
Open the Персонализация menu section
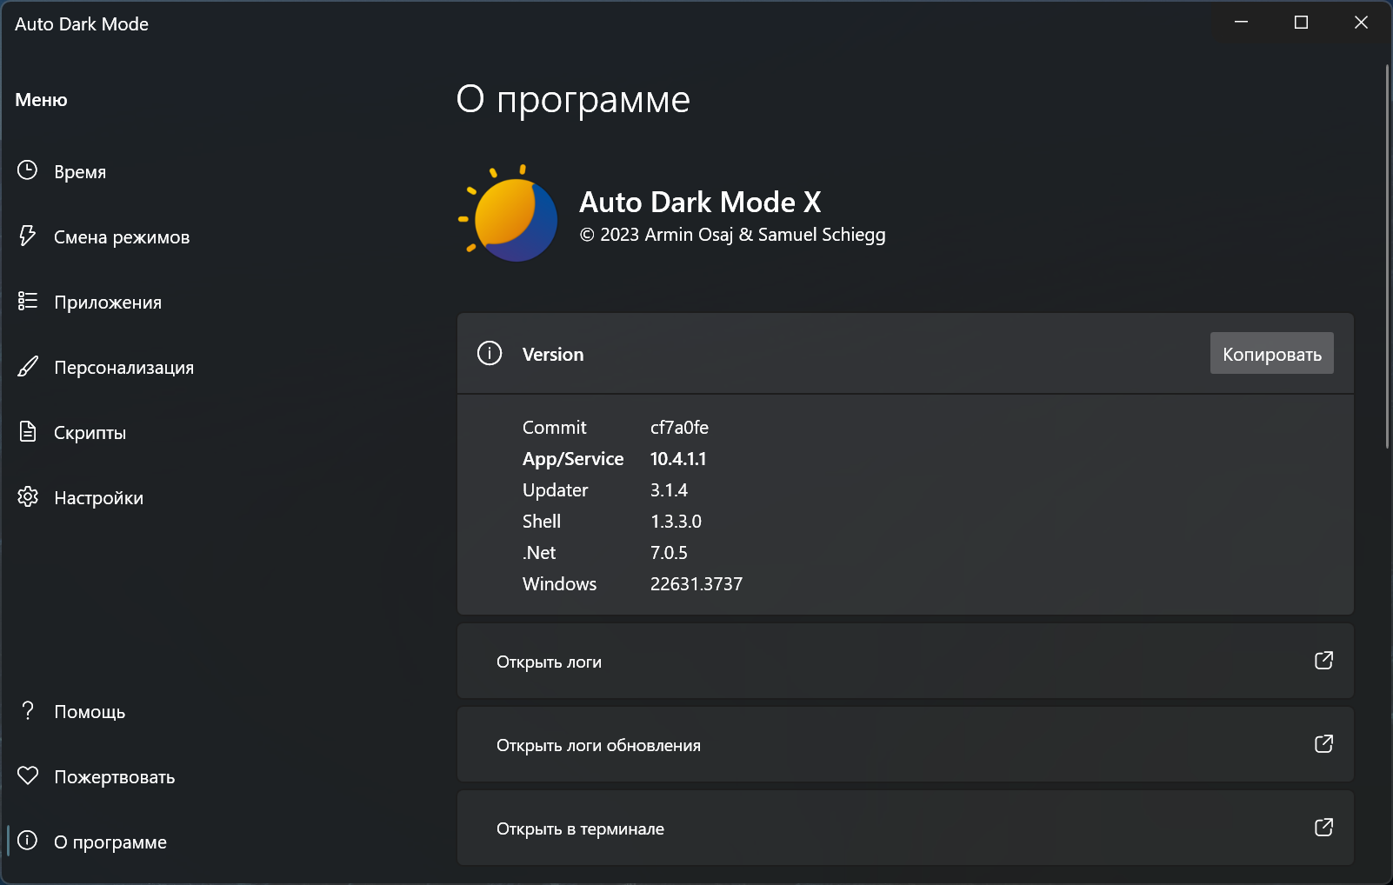pos(123,368)
